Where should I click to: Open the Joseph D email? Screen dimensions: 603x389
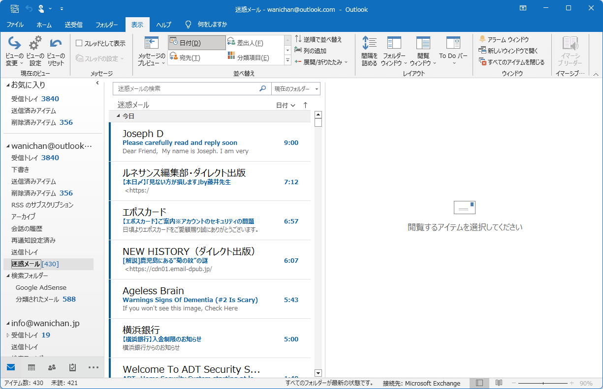click(x=210, y=142)
